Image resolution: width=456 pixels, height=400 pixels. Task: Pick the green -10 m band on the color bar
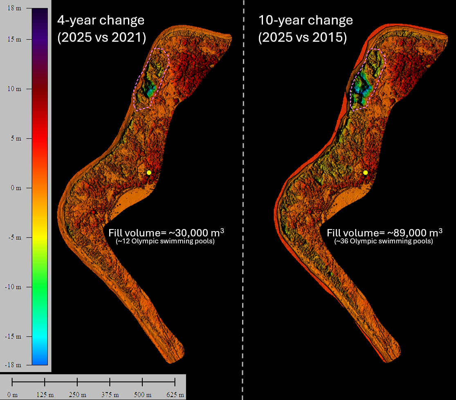[x=40, y=287]
